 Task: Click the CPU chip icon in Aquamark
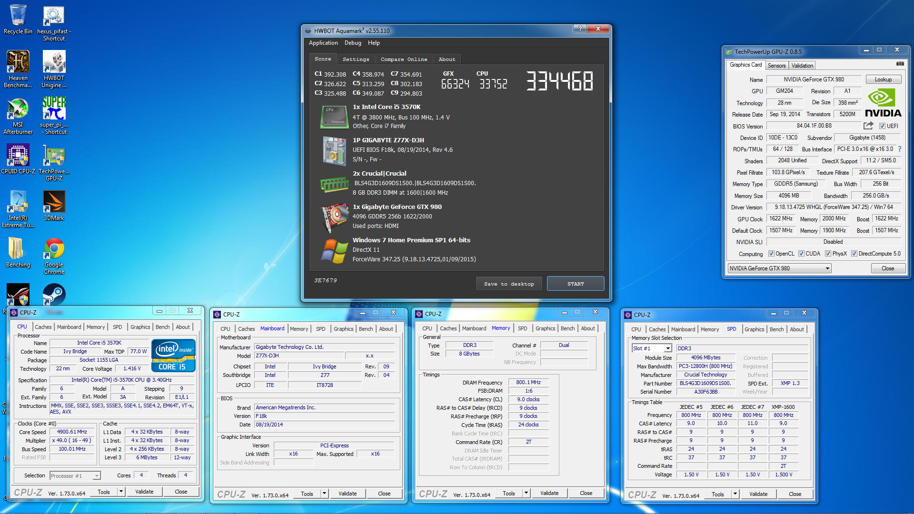334,117
